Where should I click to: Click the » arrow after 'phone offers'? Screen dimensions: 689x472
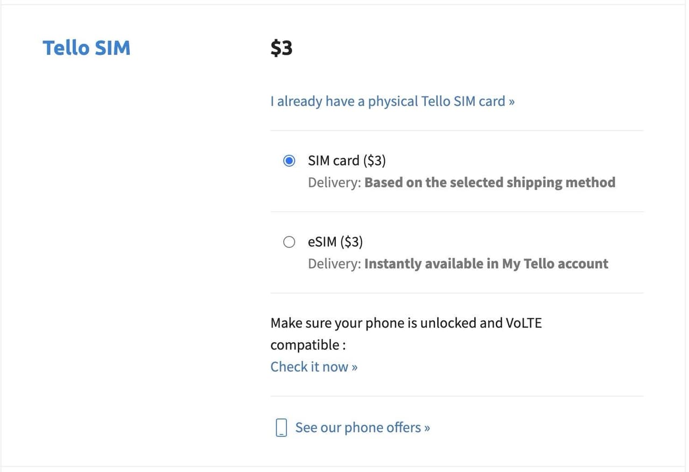pos(427,428)
